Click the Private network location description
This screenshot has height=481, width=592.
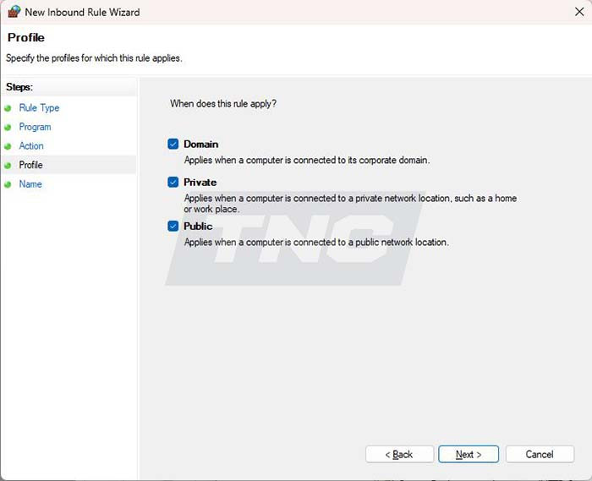coord(350,204)
